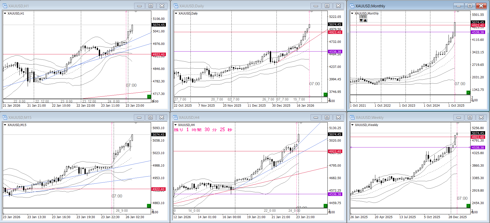The width and height of the screenshot is (490, 223).
Task: Click the green square on the Daily chart
Action: [x=325, y=94]
